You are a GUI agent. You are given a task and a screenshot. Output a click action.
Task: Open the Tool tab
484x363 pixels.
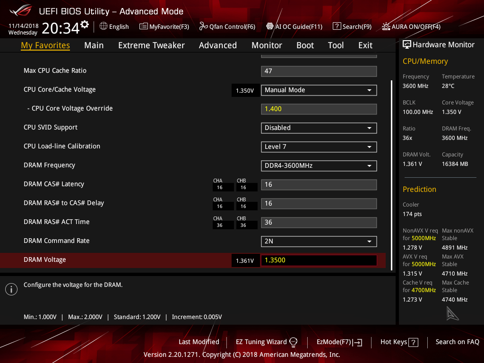pyautogui.click(x=336, y=45)
